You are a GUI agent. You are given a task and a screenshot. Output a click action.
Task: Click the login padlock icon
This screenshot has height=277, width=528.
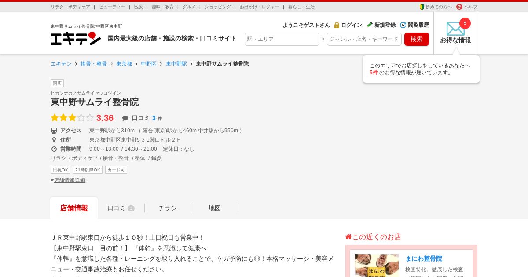click(x=337, y=25)
